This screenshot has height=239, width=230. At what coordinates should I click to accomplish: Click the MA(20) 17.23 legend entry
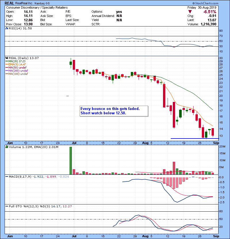pyautogui.click(x=15, y=61)
